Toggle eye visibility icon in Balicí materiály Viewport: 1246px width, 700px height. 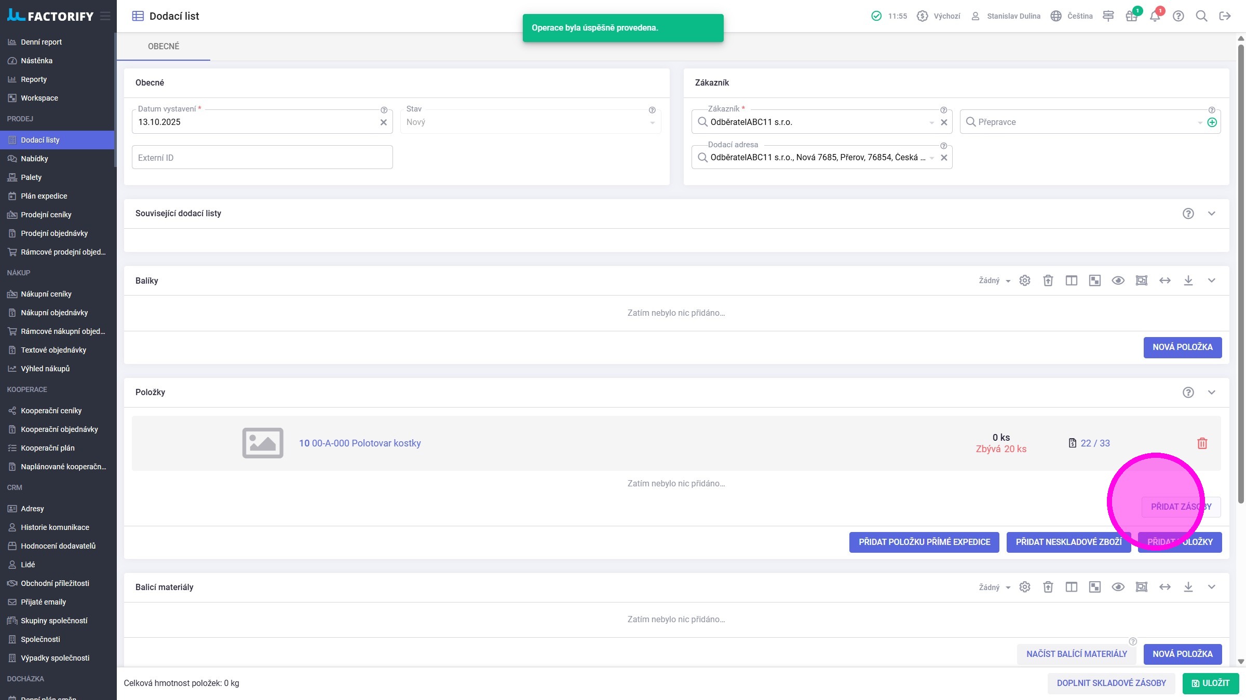point(1118,587)
